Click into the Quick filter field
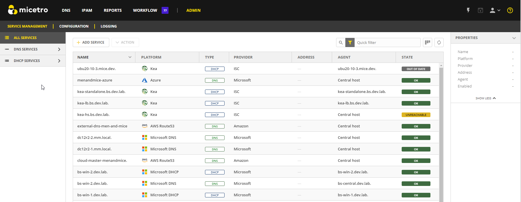 click(x=387, y=42)
